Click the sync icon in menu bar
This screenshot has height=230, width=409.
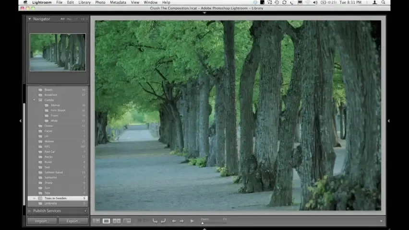point(284,2)
